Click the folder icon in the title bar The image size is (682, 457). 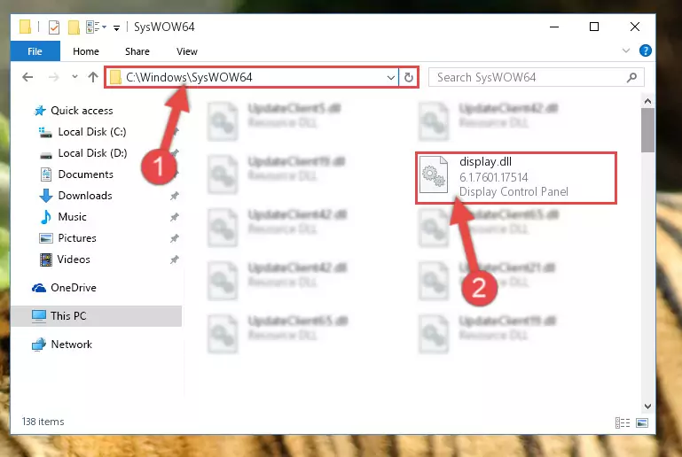point(25,27)
